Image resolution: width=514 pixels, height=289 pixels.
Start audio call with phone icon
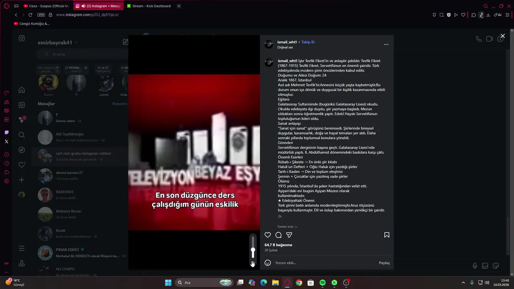(x=479, y=39)
